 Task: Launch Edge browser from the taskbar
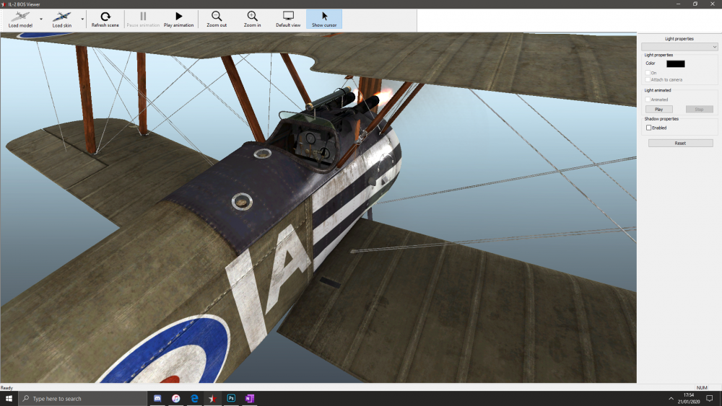click(x=194, y=399)
